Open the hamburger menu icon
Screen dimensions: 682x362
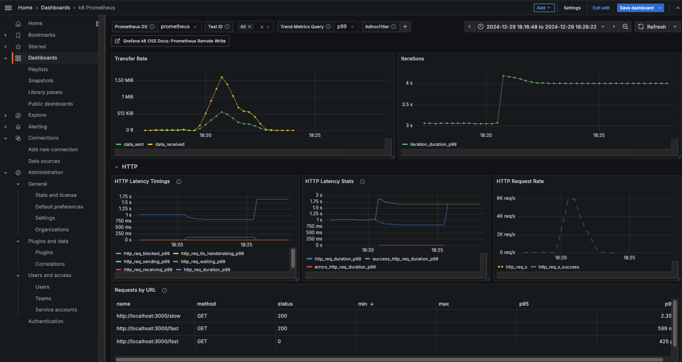8,8
